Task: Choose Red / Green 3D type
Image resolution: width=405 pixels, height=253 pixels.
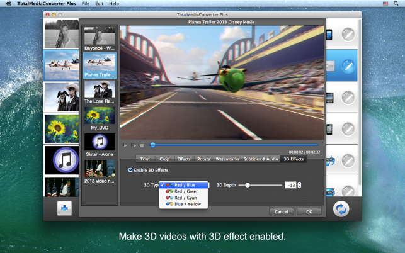Action: [x=184, y=191]
